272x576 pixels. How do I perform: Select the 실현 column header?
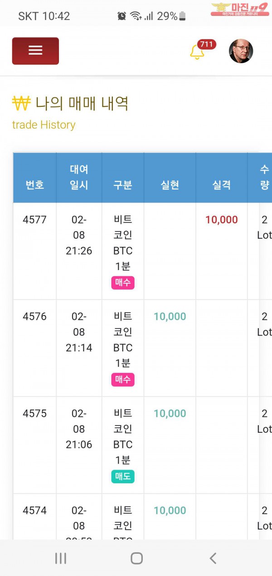(x=170, y=185)
